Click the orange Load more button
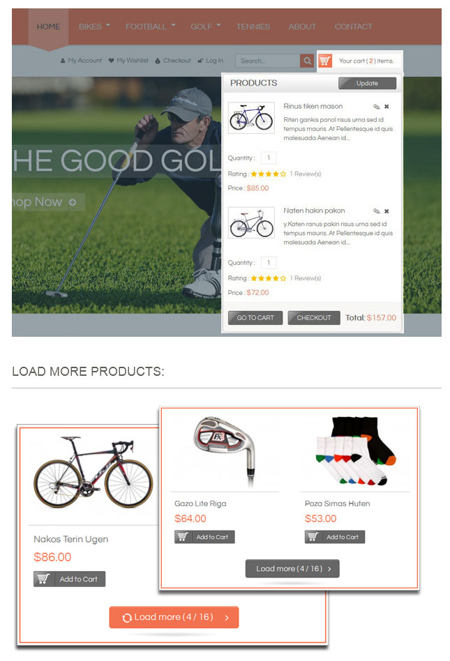This screenshot has width=450, height=661. point(174,617)
